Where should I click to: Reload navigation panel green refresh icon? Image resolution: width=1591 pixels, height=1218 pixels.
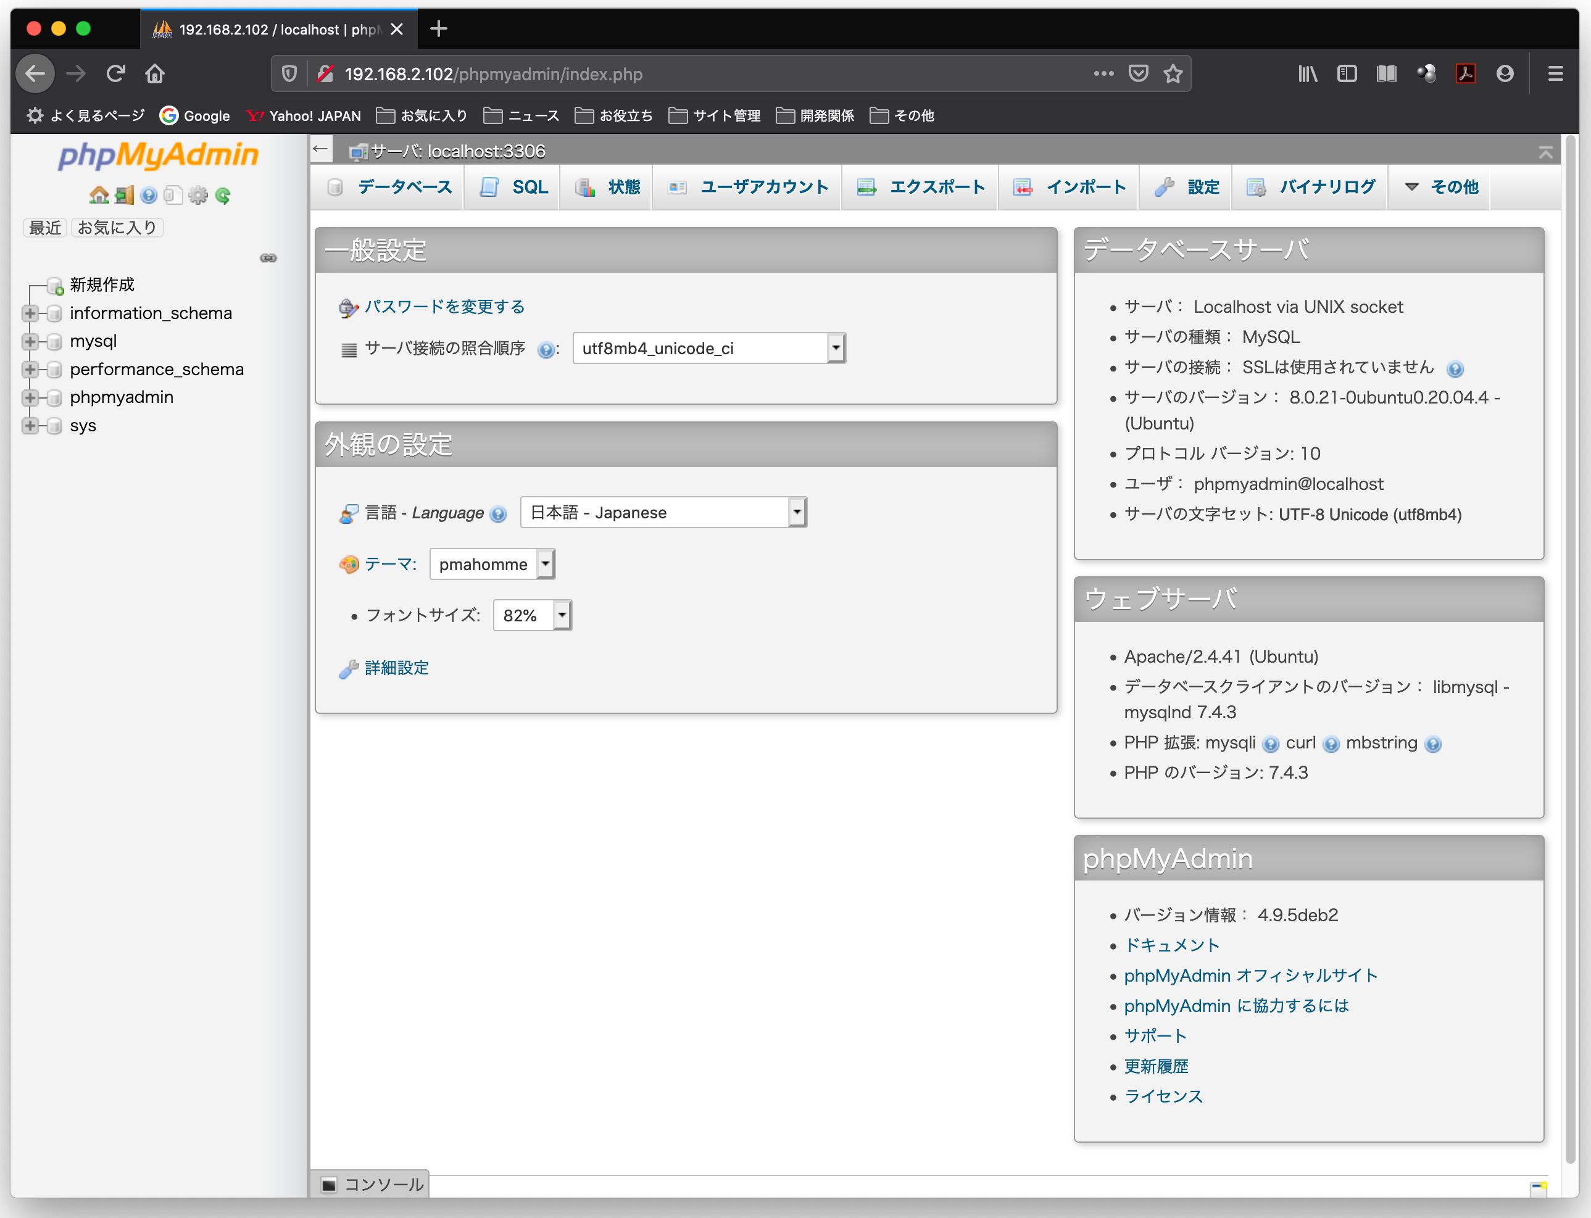(223, 195)
